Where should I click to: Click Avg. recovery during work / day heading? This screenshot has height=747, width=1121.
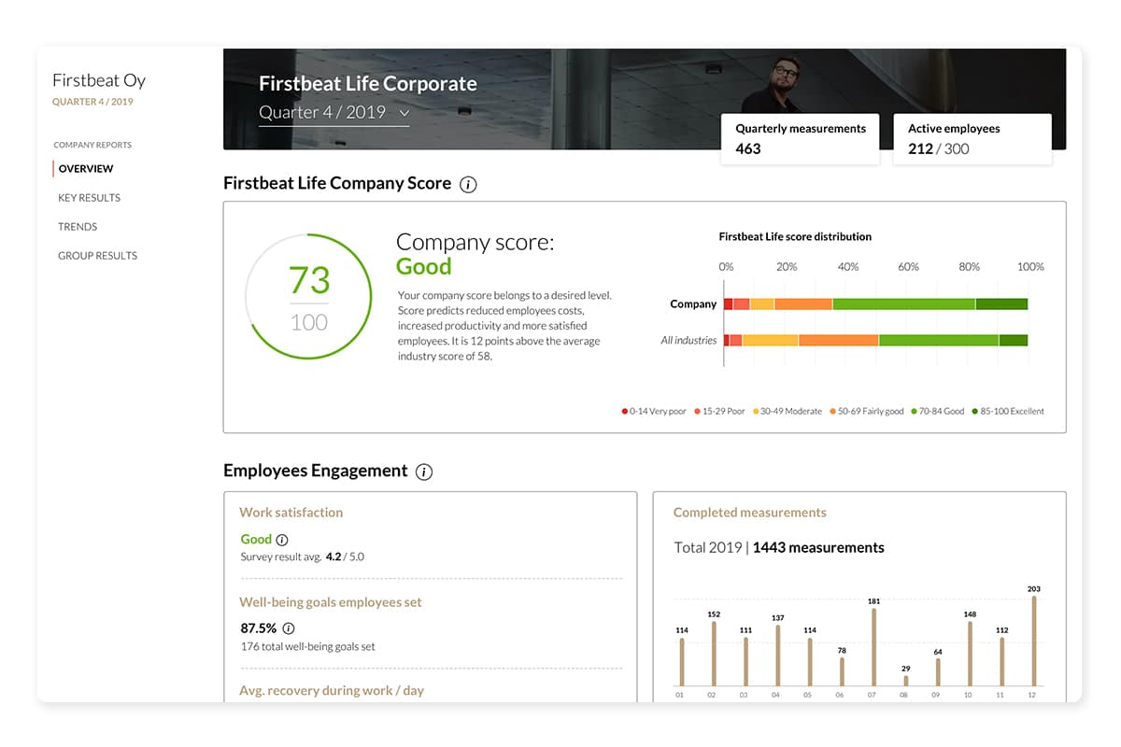point(332,691)
